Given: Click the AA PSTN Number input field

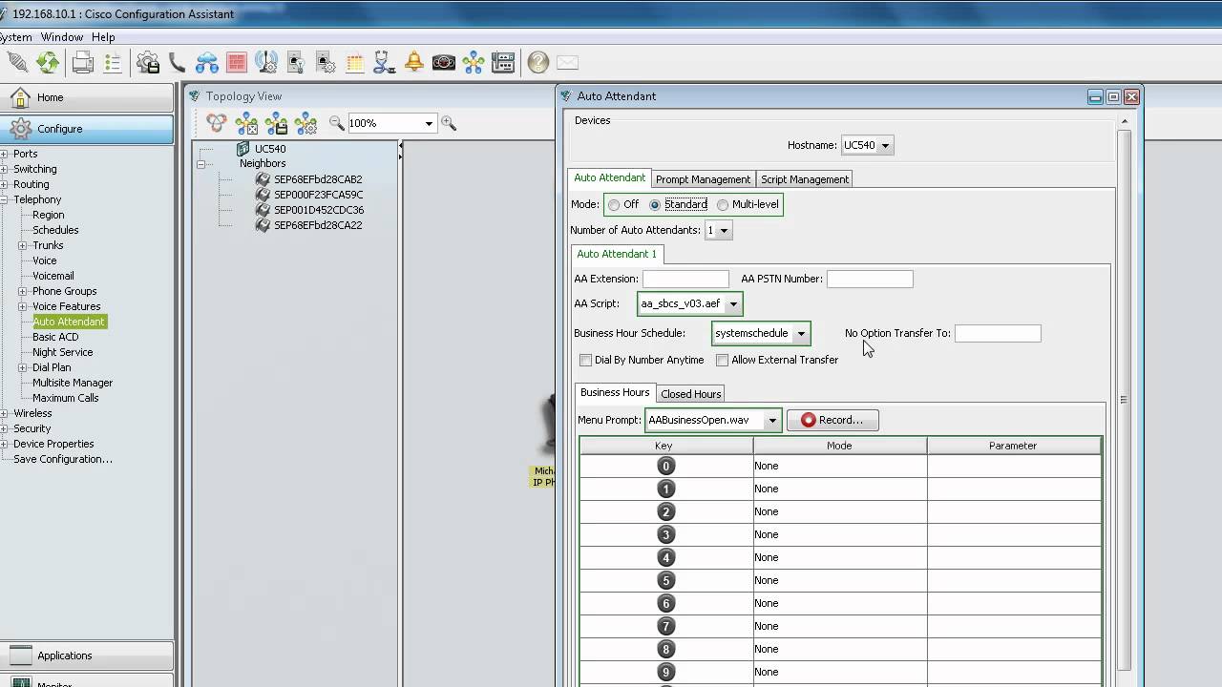Looking at the screenshot, I should [x=870, y=279].
